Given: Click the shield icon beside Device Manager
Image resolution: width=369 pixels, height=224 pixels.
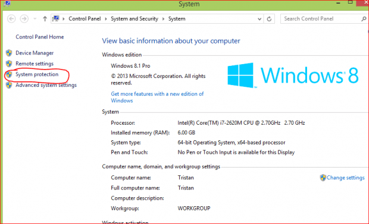Looking at the screenshot, I should 9,53.
